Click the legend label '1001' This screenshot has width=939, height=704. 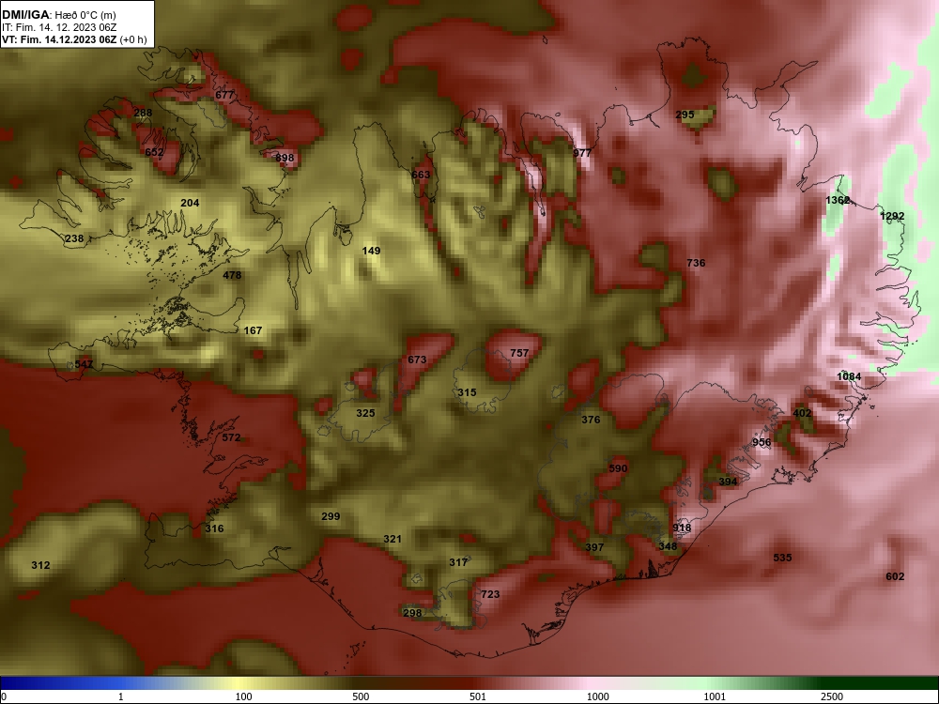(x=715, y=696)
